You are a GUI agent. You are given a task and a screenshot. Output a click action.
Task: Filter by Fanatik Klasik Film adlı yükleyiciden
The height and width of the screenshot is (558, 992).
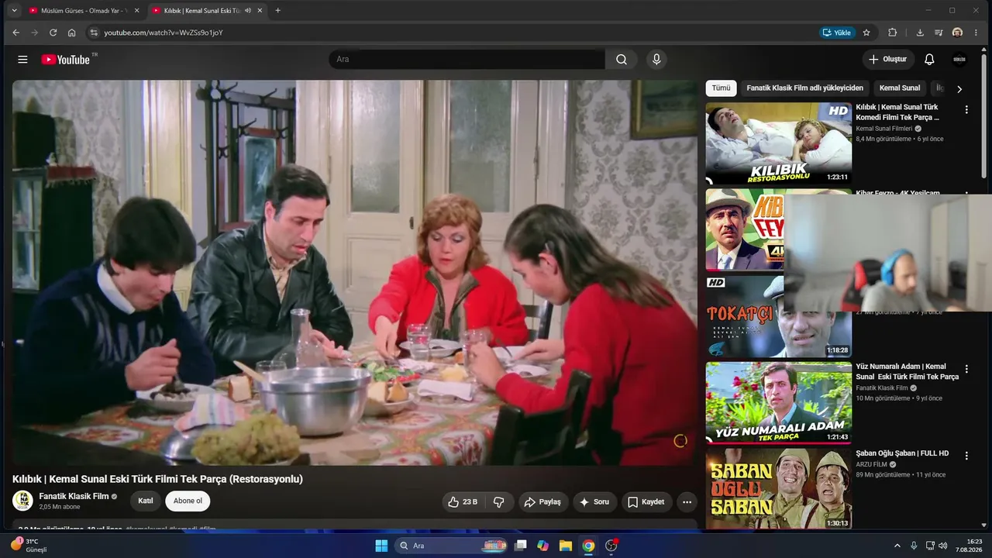click(x=804, y=88)
